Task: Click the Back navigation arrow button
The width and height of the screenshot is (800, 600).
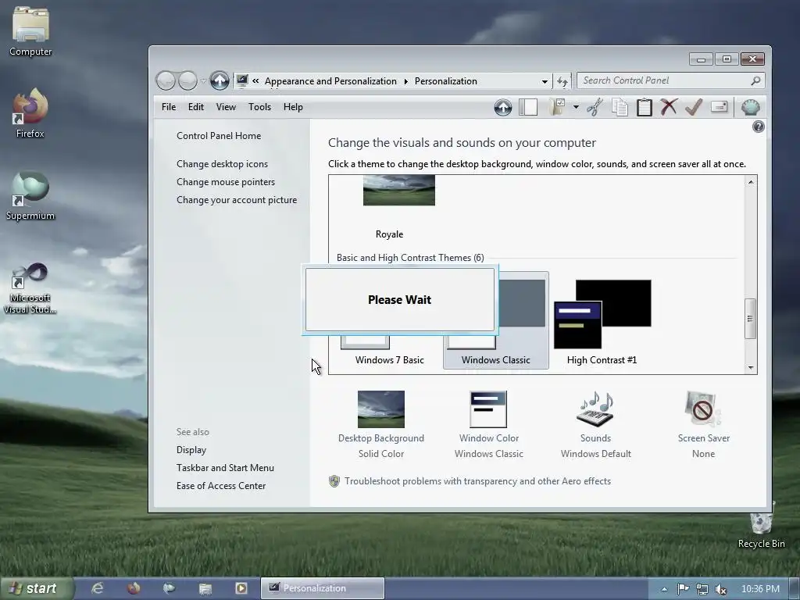Action: click(x=166, y=80)
